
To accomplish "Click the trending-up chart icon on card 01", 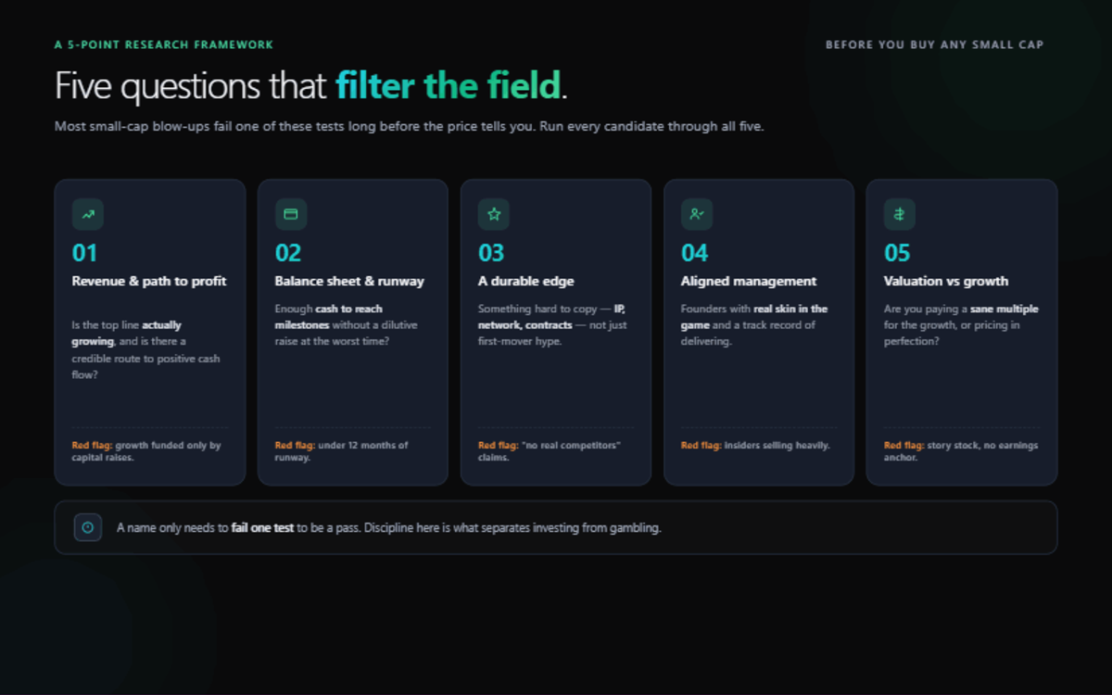I will [x=88, y=214].
